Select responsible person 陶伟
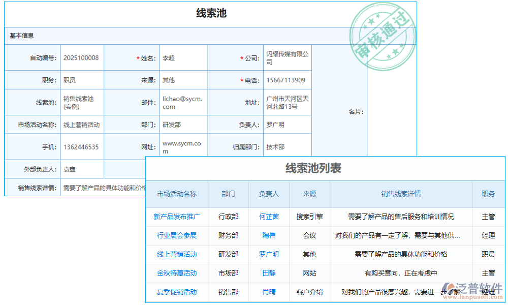508x305 pixels. (269, 236)
